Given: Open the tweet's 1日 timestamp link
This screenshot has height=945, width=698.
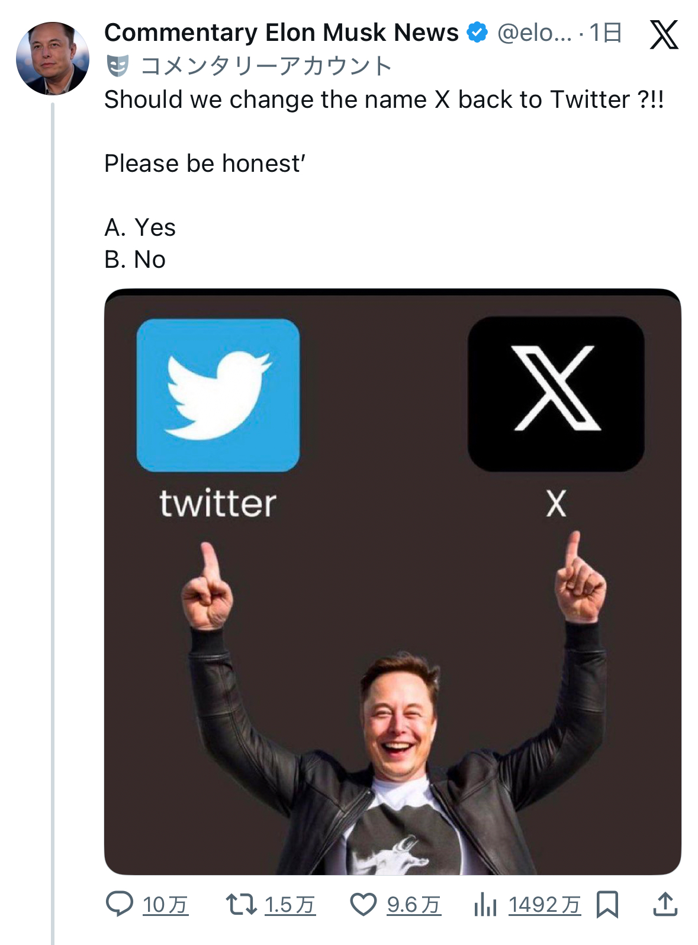Looking at the screenshot, I should point(606,33).
